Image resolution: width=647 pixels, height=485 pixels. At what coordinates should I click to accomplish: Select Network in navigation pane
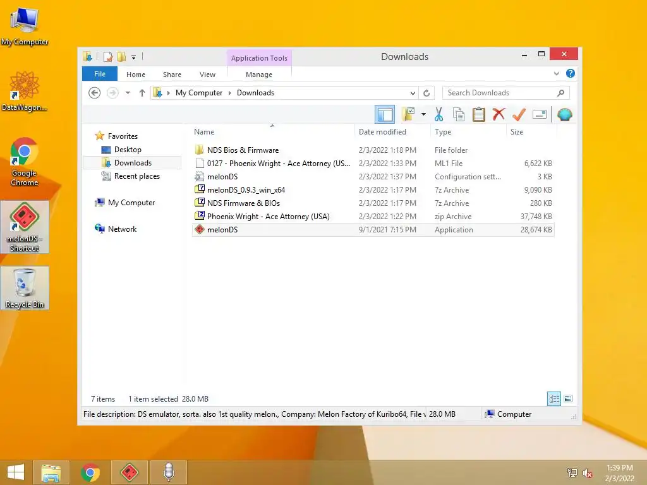122,229
